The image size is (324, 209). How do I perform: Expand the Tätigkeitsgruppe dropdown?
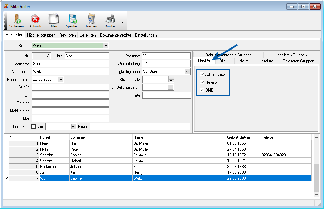tap(187, 72)
